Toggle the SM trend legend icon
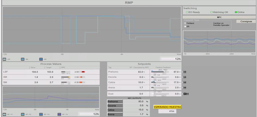 point(23,59)
